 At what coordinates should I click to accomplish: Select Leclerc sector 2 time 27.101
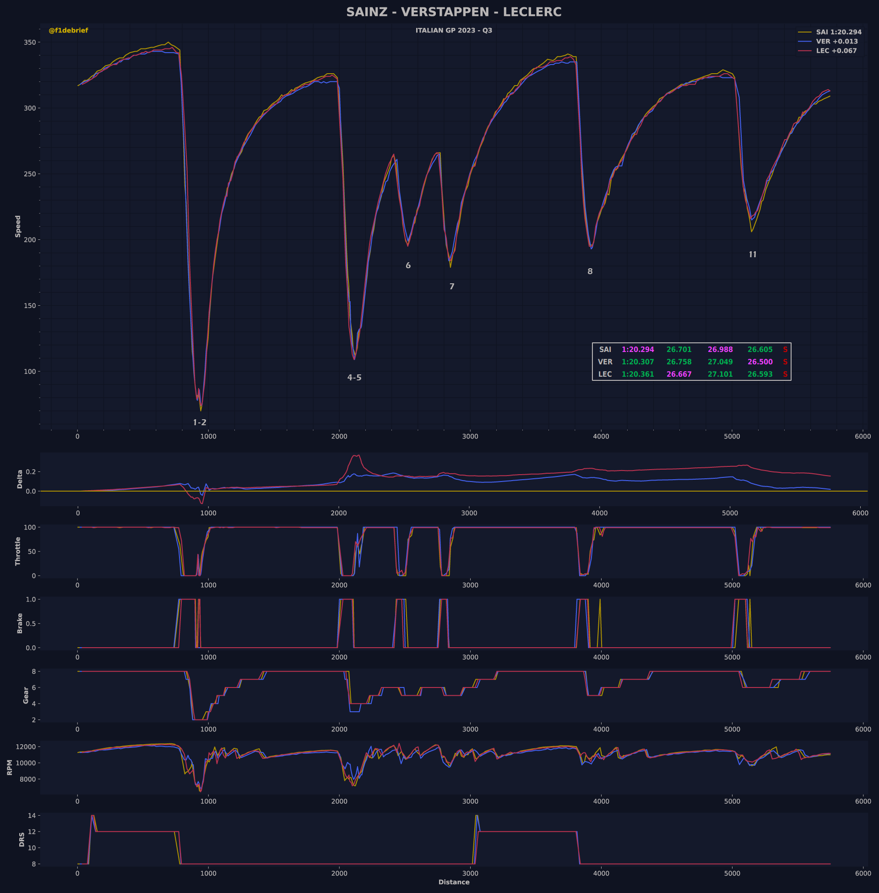[720, 374]
